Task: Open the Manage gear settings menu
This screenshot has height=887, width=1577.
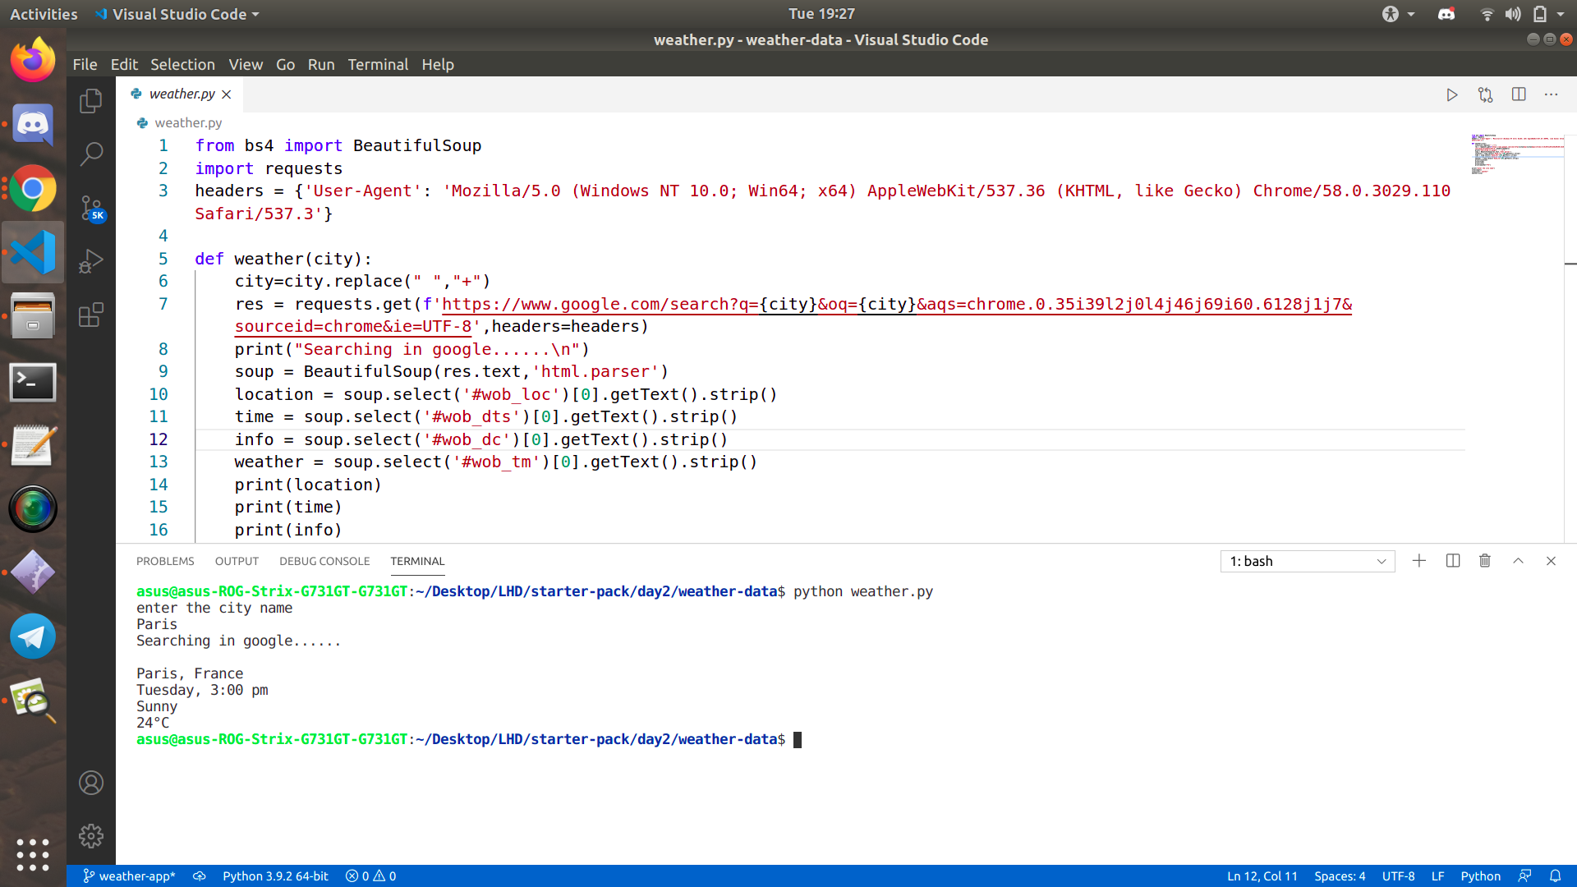Action: click(x=91, y=836)
